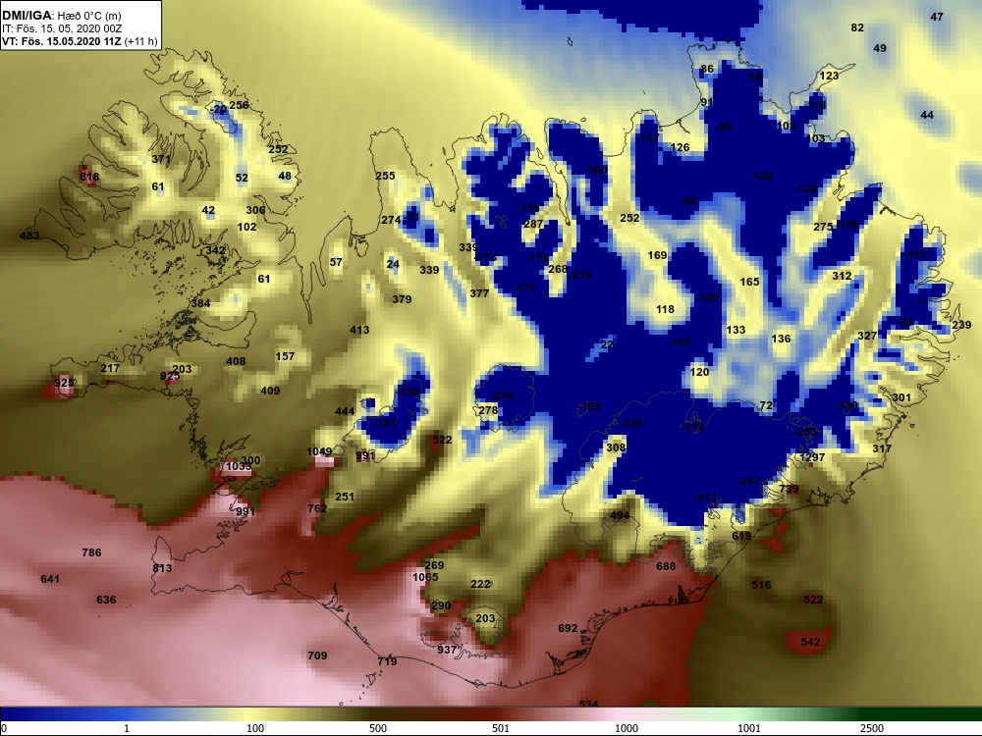Select the 739 map value

click(790, 489)
